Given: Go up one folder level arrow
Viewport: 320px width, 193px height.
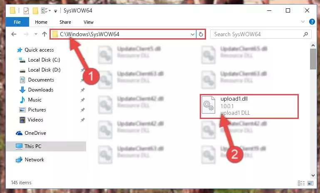Looking at the screenshot, I should click(45, 34).
